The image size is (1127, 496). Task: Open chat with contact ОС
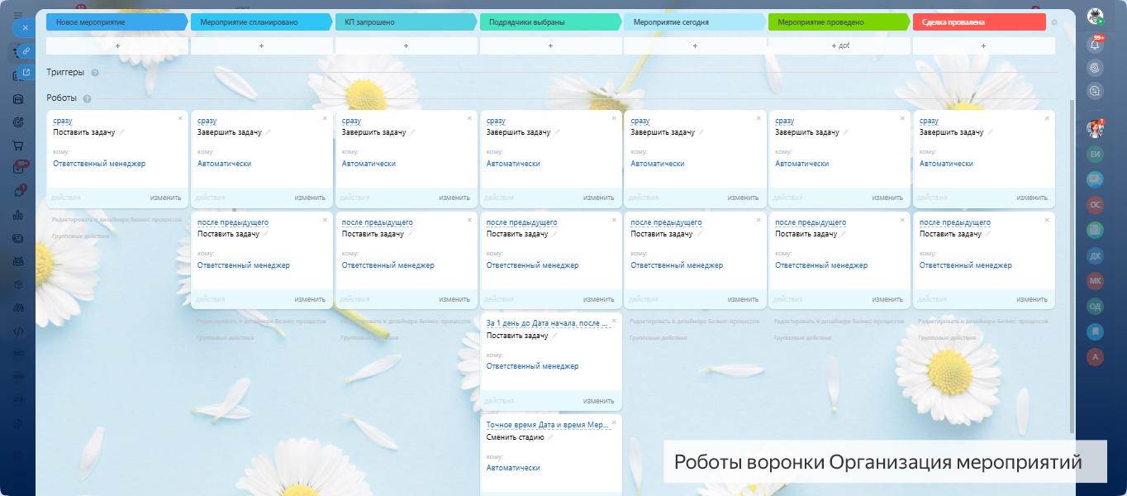coord(1096,205)
